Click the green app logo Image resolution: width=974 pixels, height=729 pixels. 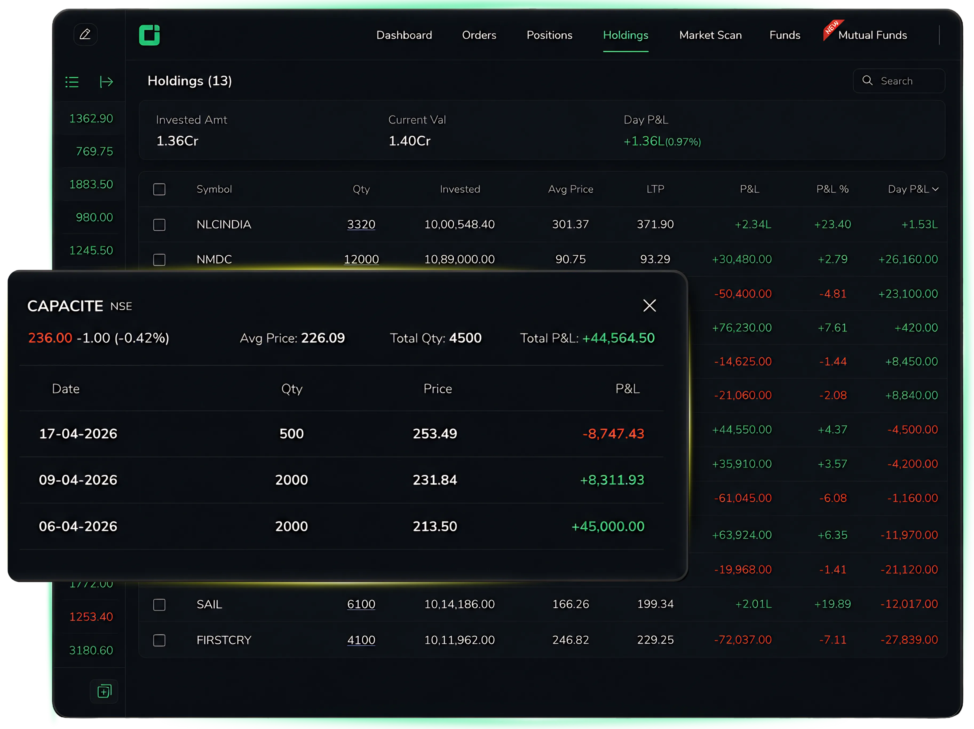149,35
